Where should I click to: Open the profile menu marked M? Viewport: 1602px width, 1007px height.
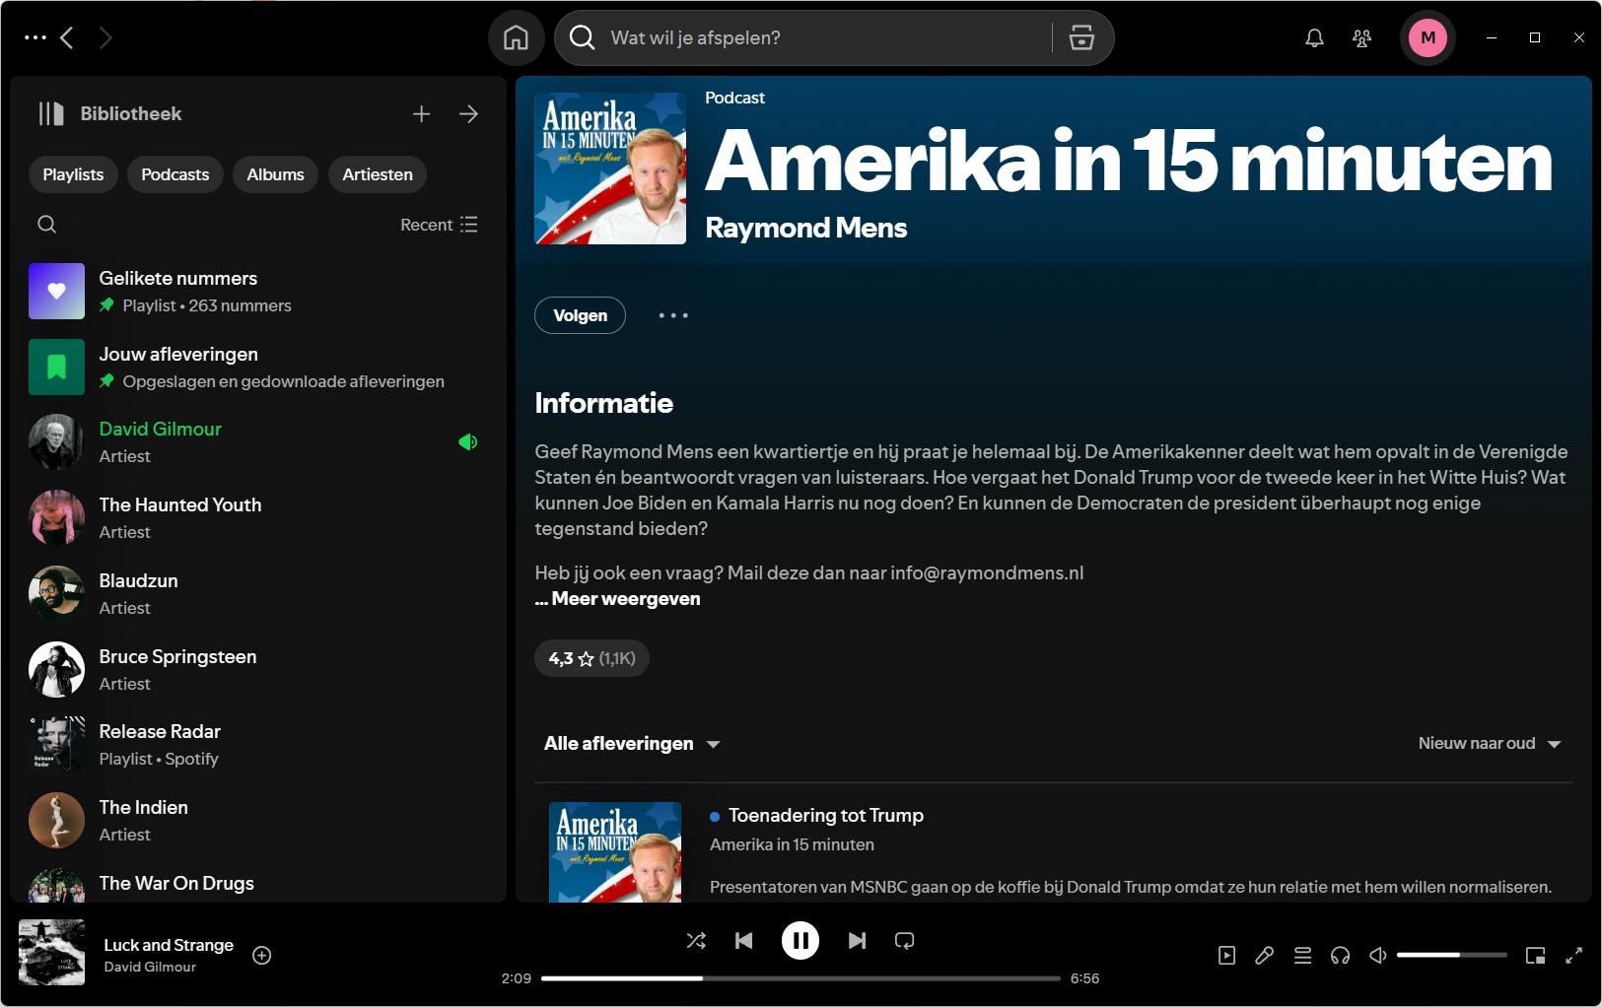point(1428,37)
